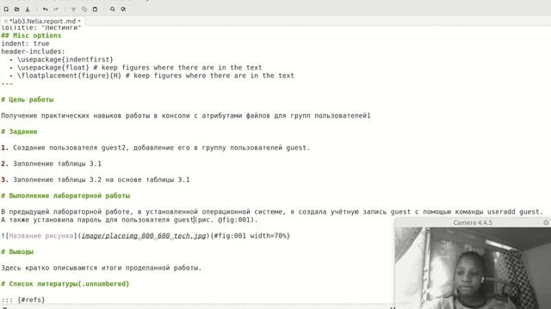Redo the last undone edit
The image size is (551, 309).
point(56,9)
